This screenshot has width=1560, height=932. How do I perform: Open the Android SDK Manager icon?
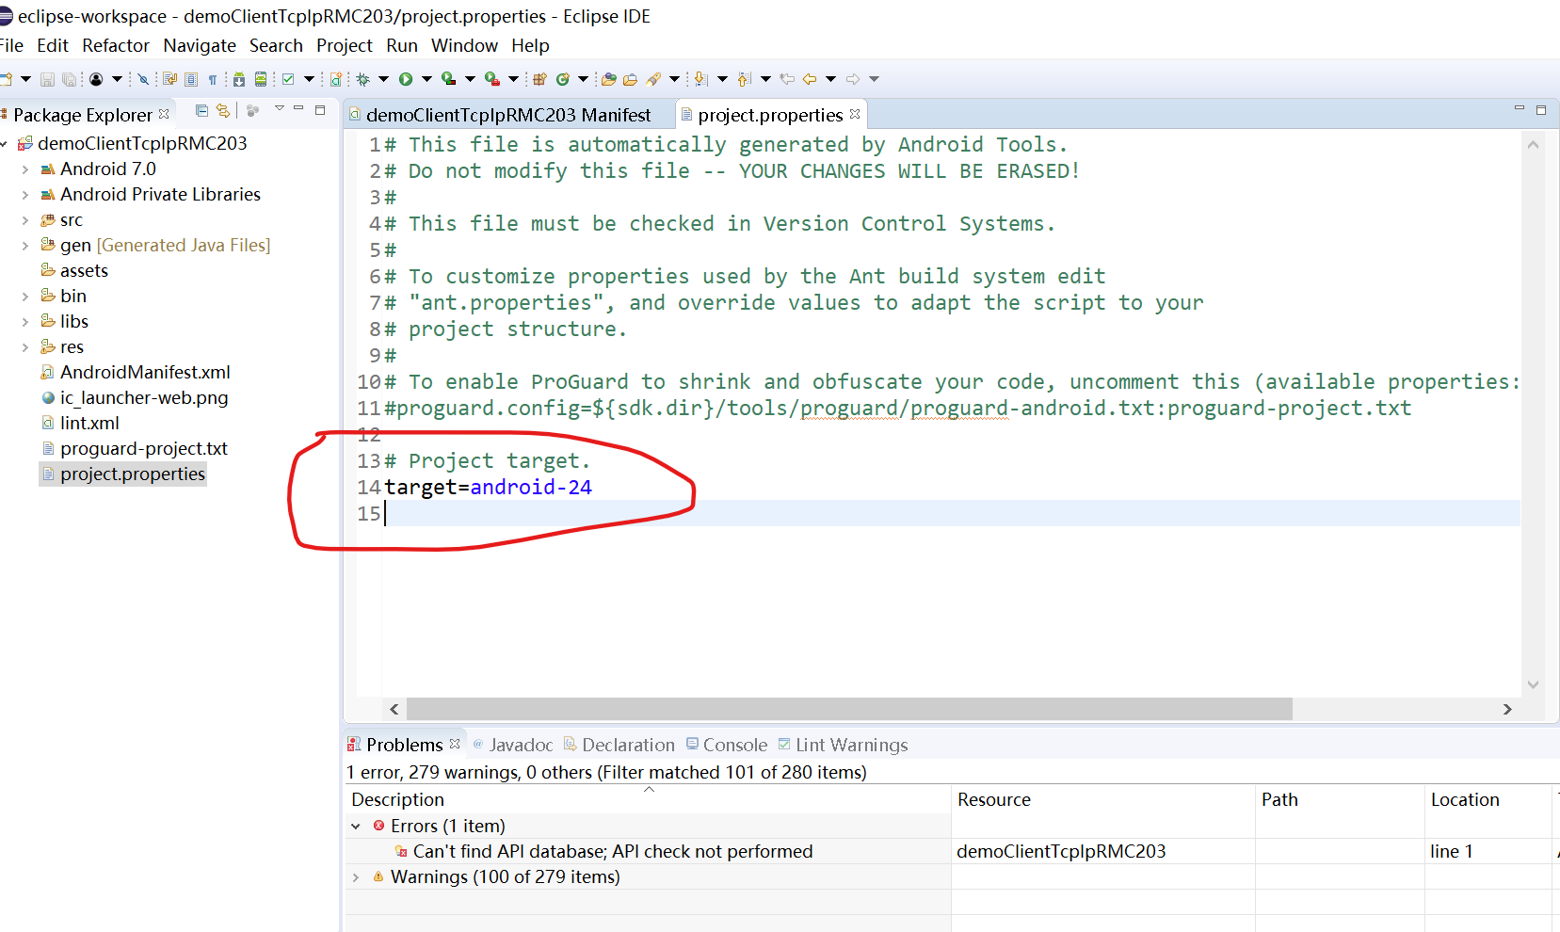coord(239,79)
